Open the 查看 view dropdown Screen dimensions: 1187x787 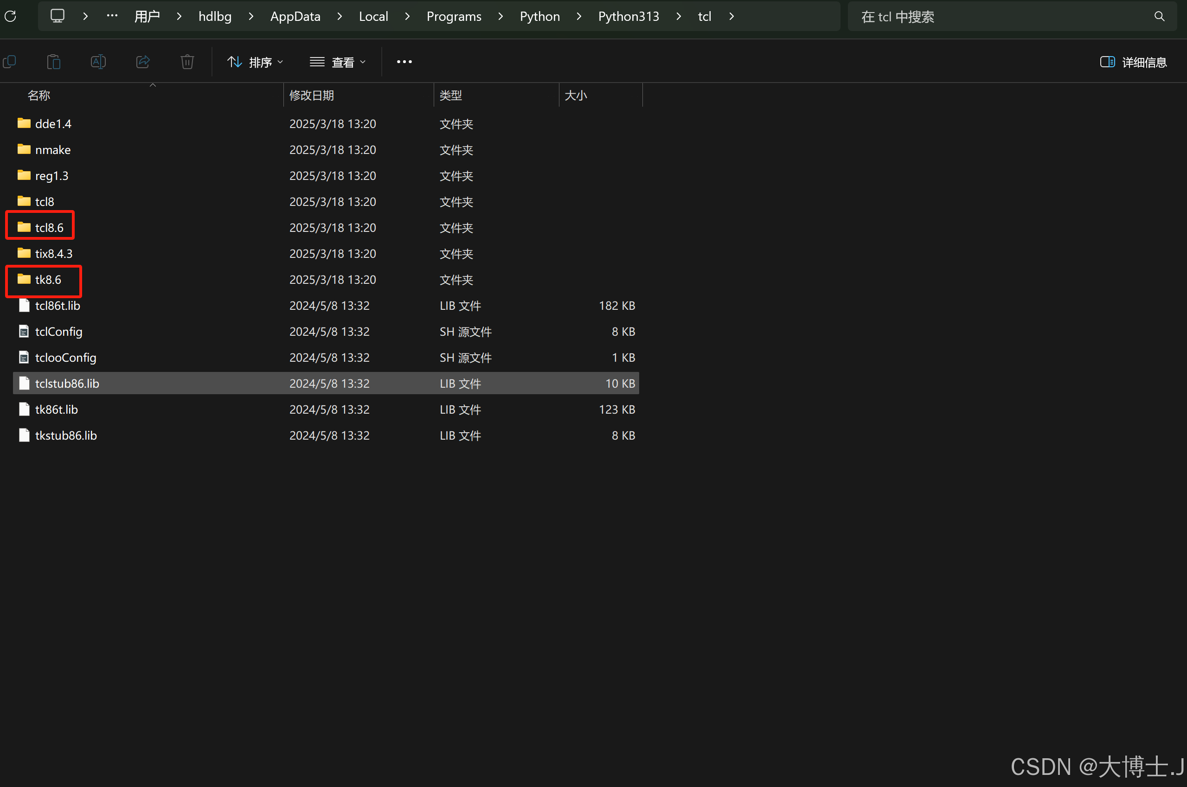(x=338, y=62)
